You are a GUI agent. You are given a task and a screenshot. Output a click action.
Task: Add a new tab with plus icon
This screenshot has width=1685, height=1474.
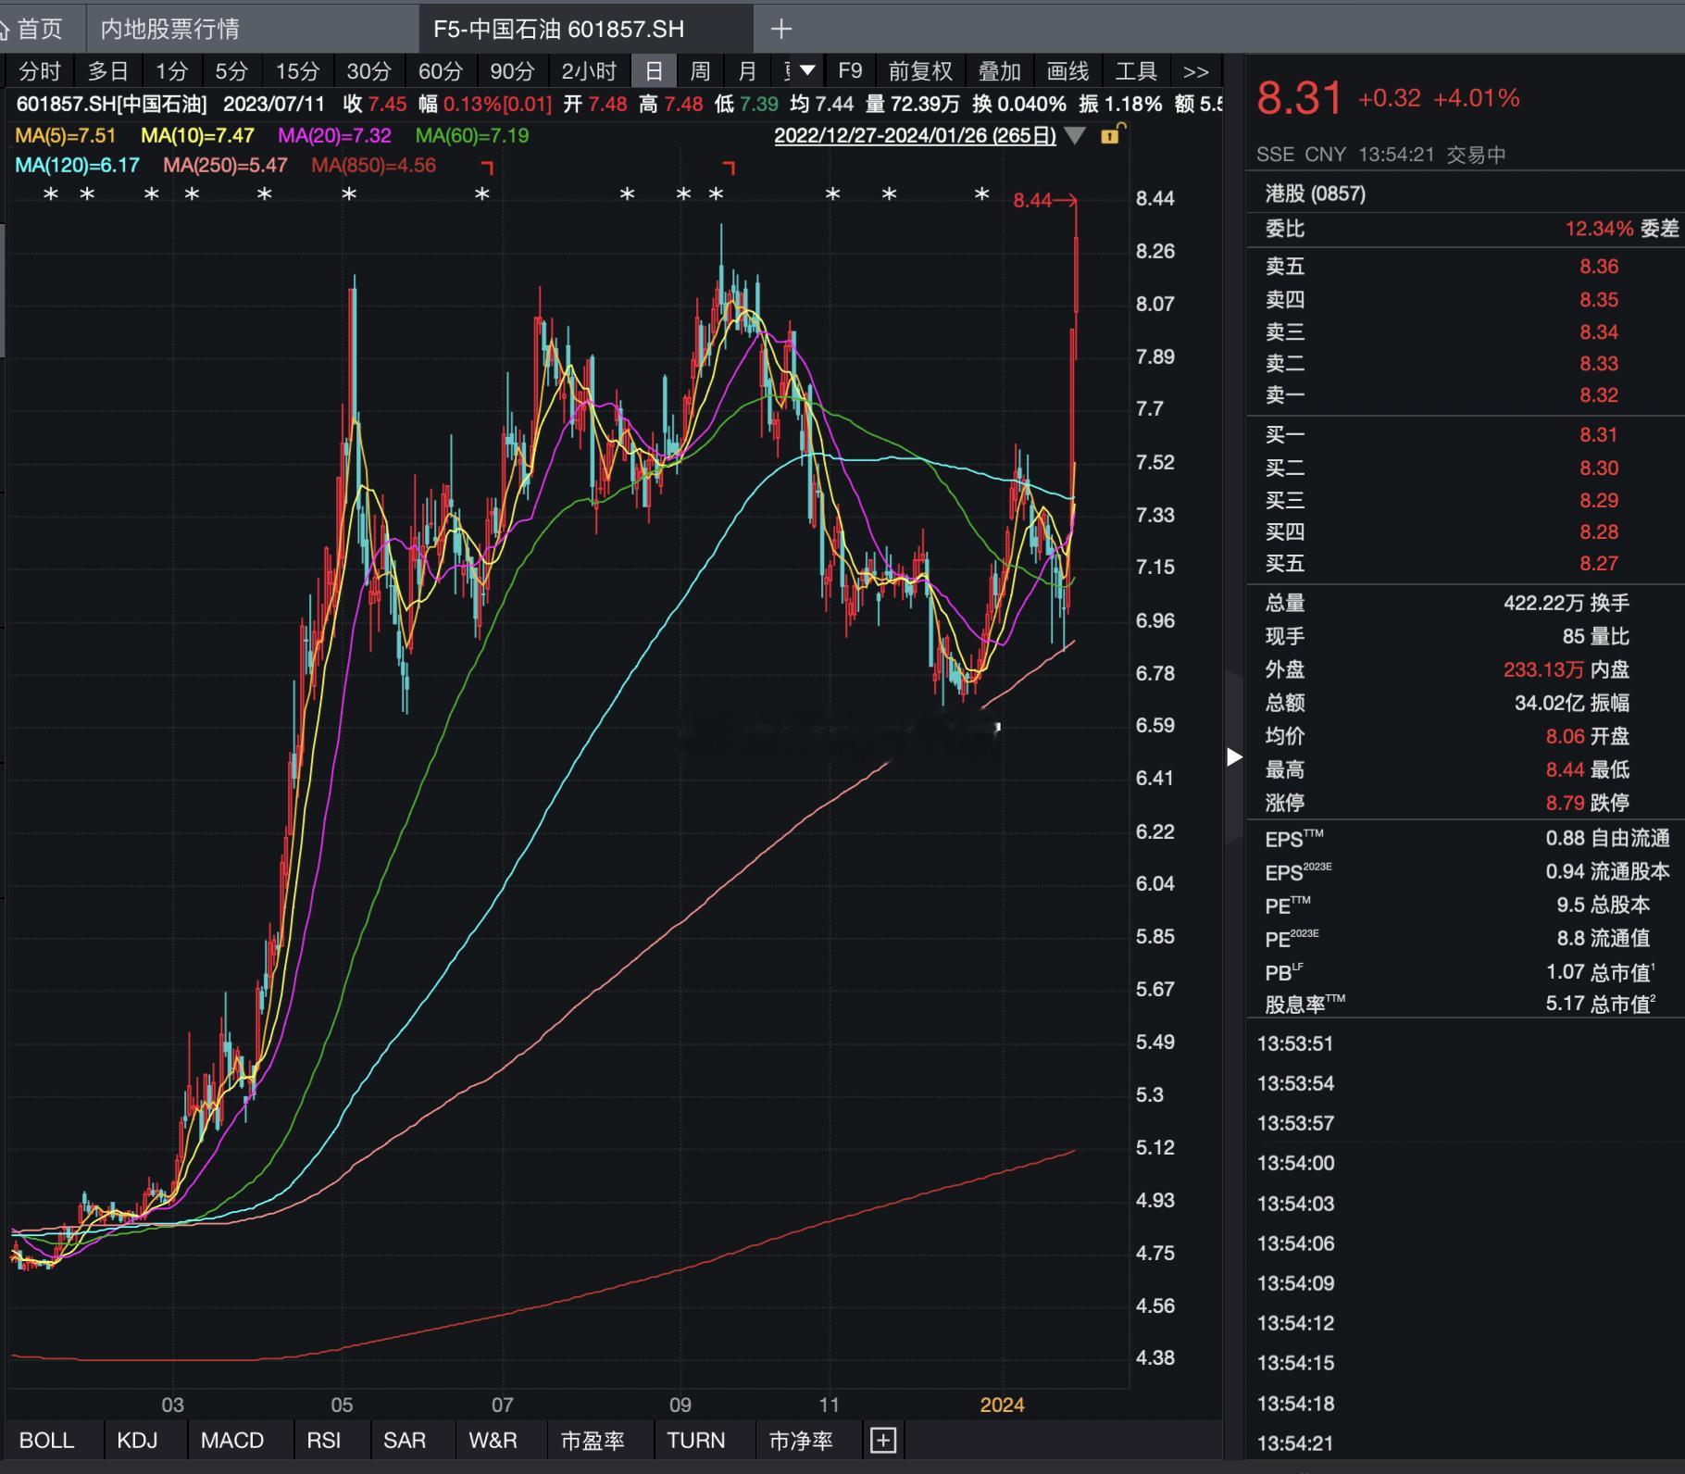(781, 30)
